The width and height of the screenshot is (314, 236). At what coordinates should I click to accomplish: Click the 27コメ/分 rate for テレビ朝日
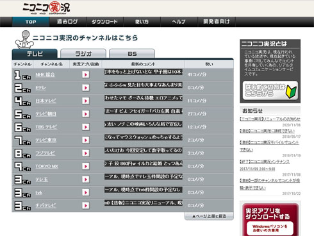pos(197,114)
